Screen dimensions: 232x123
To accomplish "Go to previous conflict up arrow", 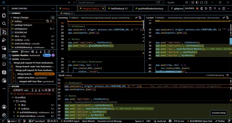I will point(215,9).
